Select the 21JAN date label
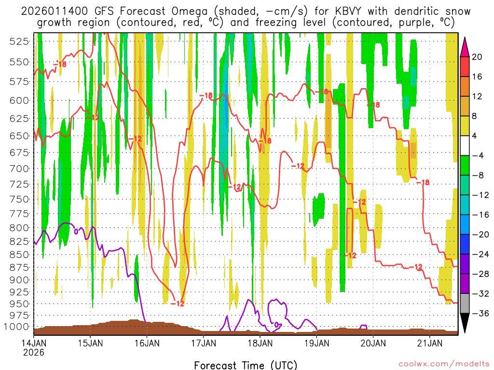Screen dimensions: 494x370 point(430,343)
